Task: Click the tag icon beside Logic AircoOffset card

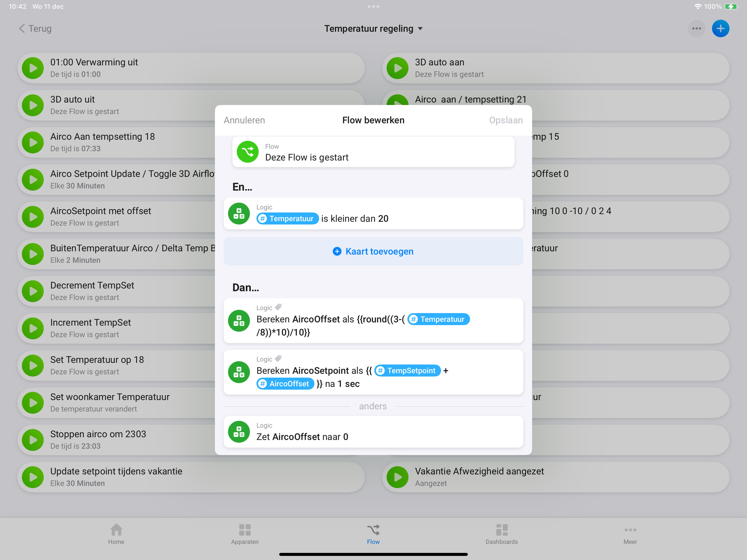Action: [x=278, y=307]
